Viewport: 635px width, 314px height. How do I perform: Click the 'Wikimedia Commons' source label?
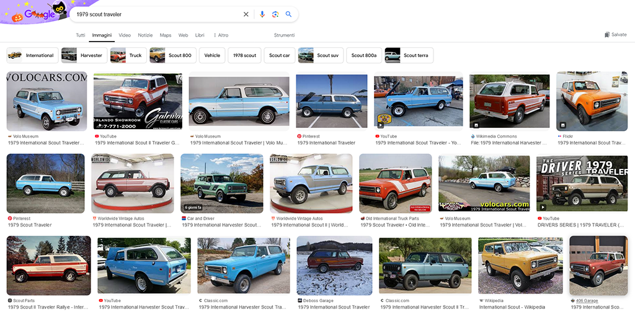[497, 137]
